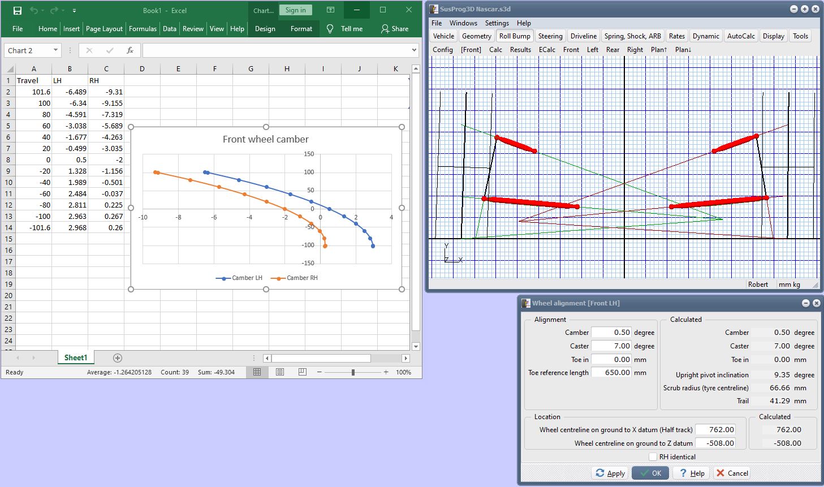Viewport: 824px width, 487px height.
Task: Open Customize Quick Access Toolbar dropdown
Action: click(74, 11)
